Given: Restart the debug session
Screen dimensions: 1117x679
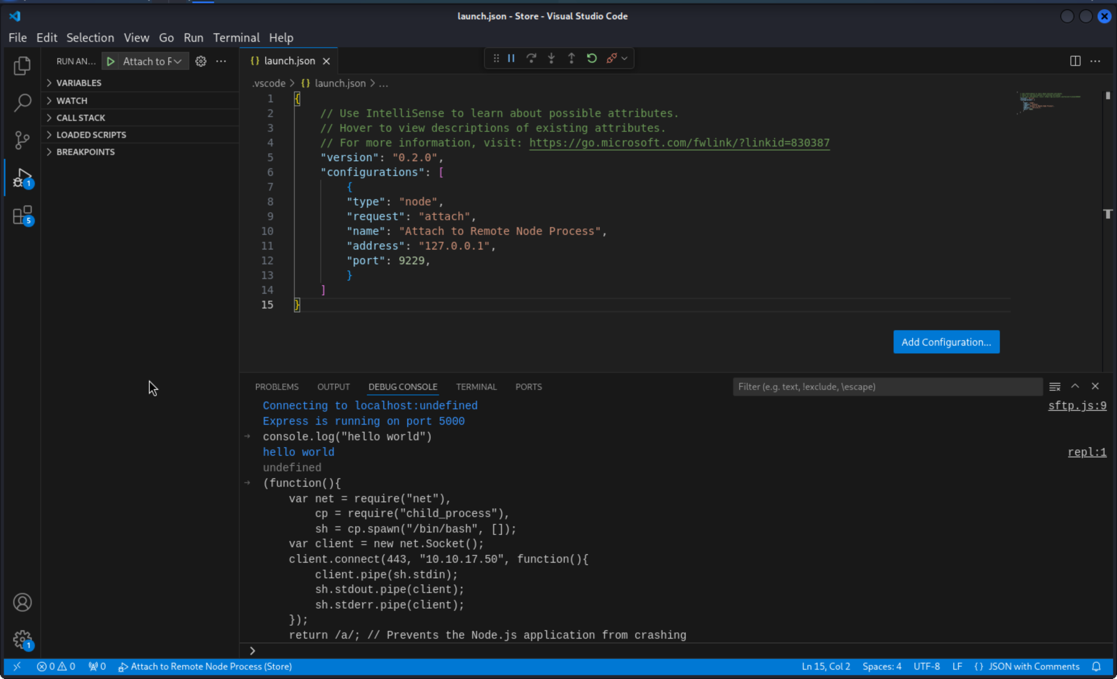Looking at the screenshot, I should pyautogui.click(x=591, y=59).
